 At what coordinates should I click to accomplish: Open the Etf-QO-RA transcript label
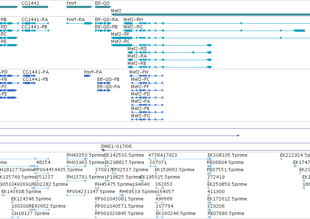[107, 20]
